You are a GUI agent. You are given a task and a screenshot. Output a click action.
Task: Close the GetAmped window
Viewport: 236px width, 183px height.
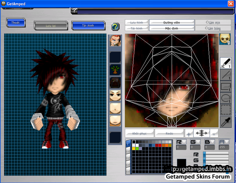231,4
